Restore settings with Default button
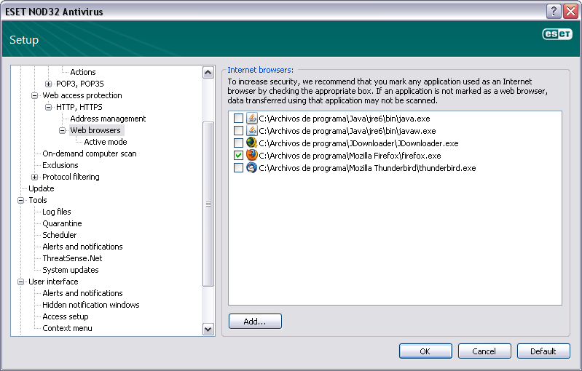This screenshot has width=582, height=371. point(543,351)
